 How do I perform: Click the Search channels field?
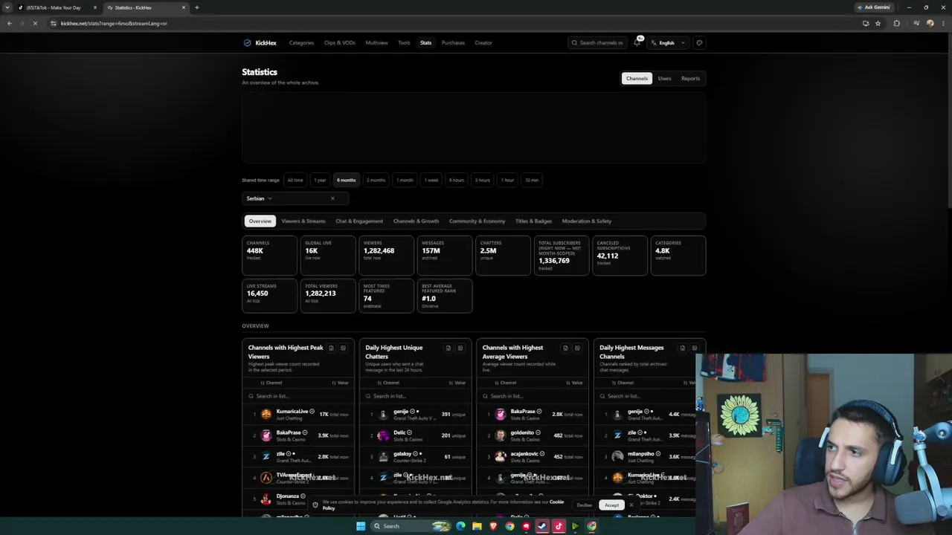(x=598, y=43)
